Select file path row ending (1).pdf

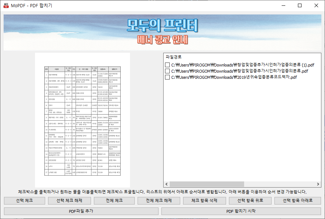click(x=243, y=65)
